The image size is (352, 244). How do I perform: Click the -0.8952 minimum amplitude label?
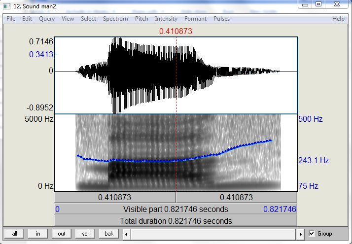pos(40,107)
